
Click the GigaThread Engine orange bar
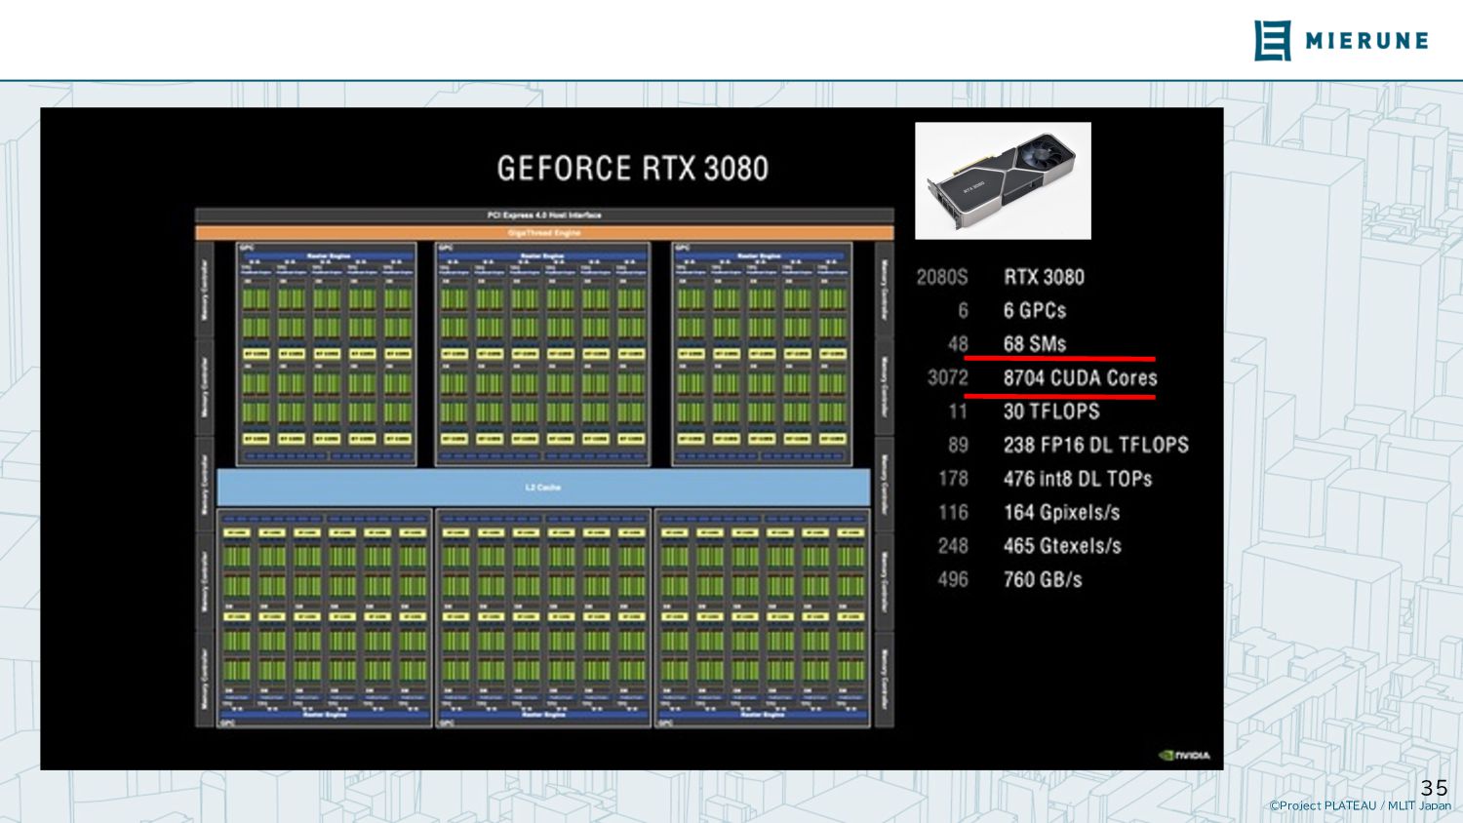click(544, 233)
